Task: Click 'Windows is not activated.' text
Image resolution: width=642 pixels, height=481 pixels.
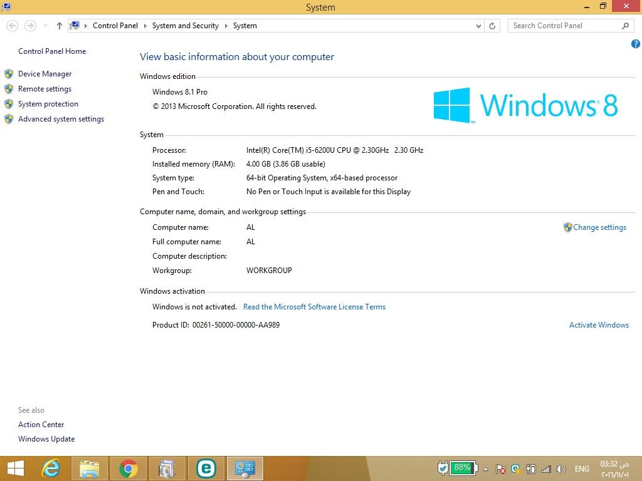Action: tap(194, 307)
